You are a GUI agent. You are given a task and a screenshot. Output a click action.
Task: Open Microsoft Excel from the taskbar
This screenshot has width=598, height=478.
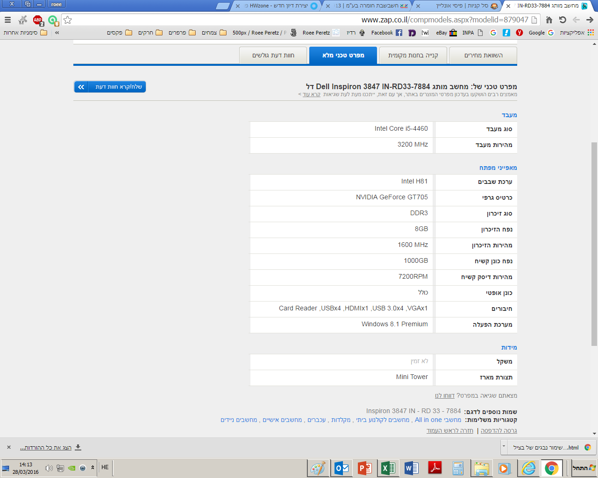tap(388, 468)
